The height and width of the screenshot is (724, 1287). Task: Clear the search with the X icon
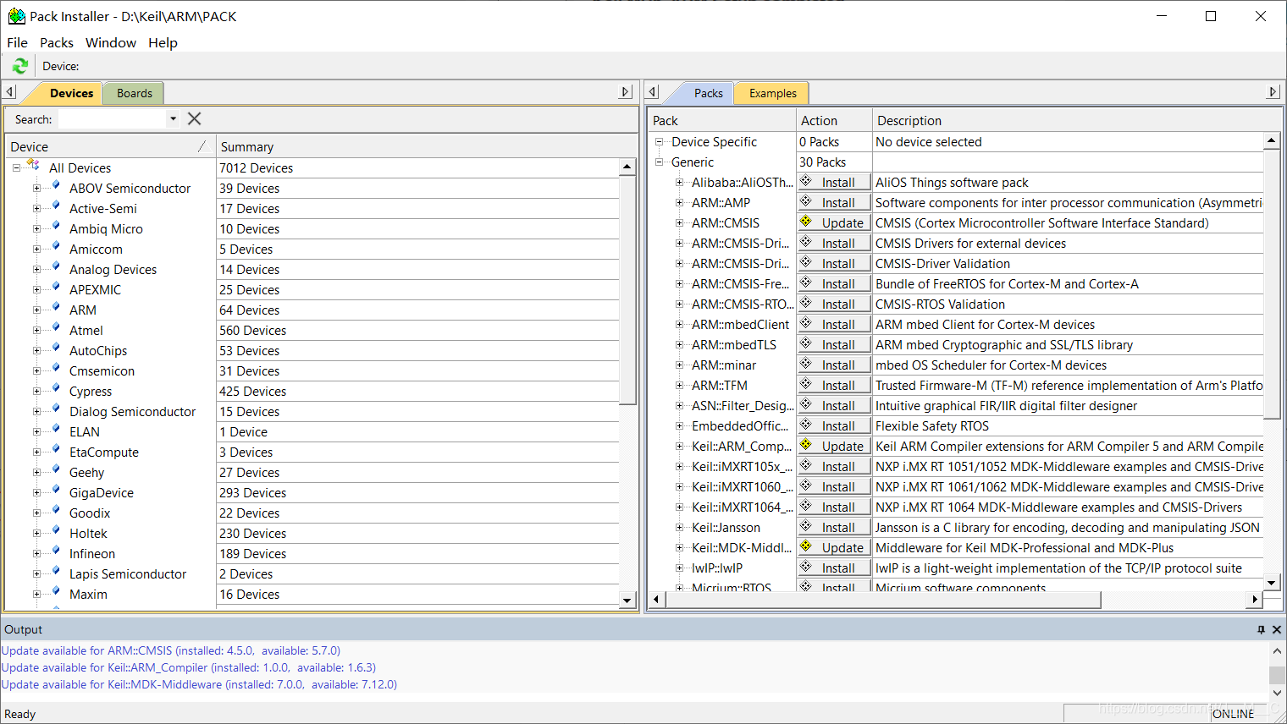pos(195,119)
